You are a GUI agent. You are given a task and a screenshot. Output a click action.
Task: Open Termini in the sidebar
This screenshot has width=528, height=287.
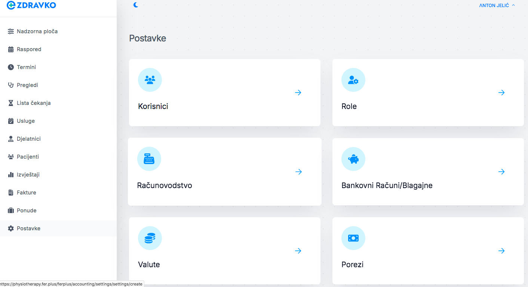[x=26, y=67]
